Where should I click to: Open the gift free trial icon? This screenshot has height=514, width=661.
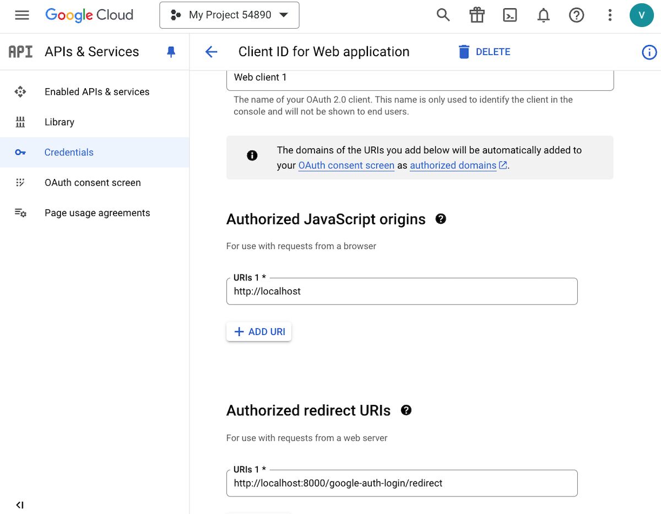476,15
